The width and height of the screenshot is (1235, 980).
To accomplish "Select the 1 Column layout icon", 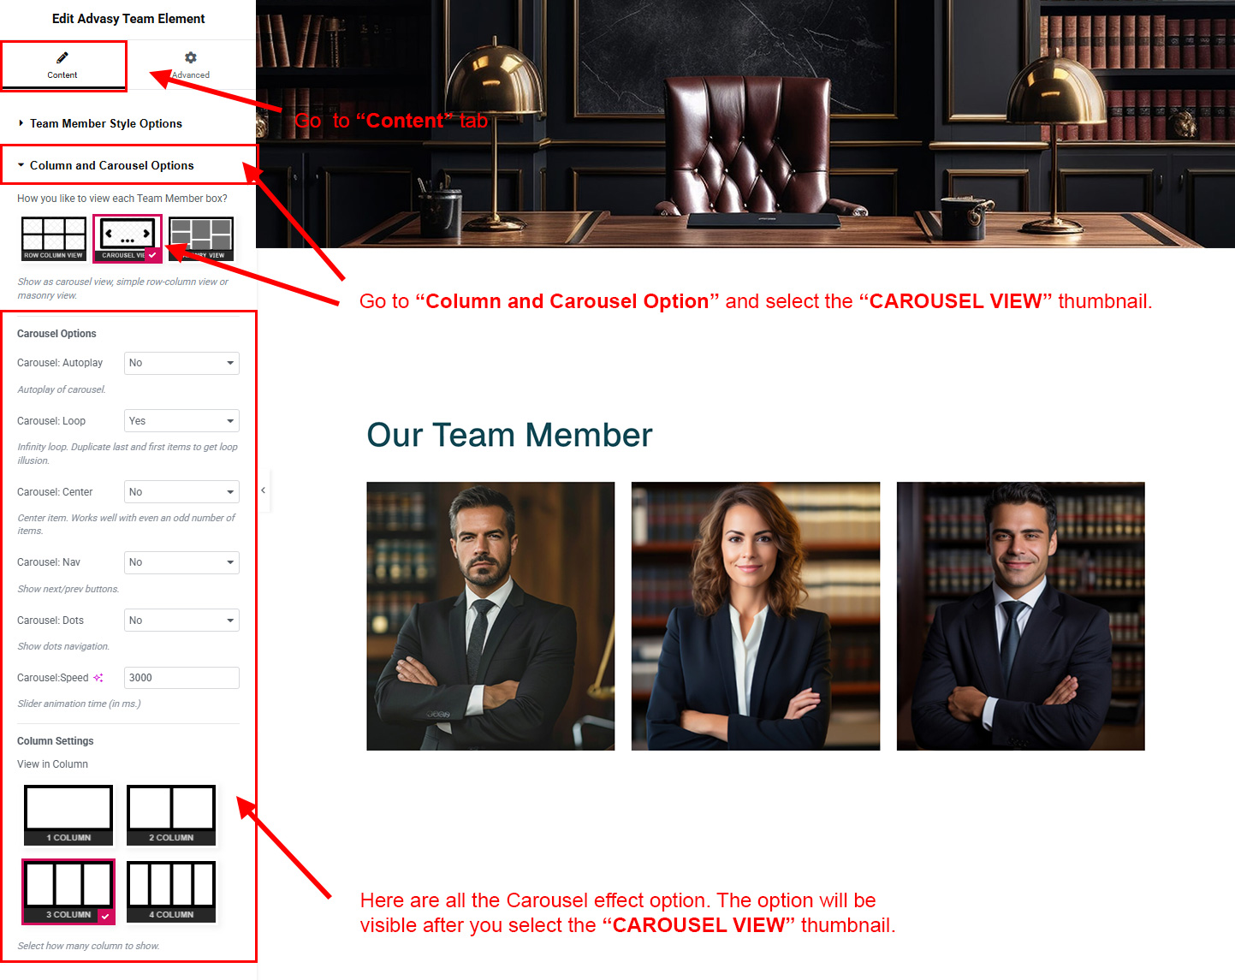I will (68, 815).
